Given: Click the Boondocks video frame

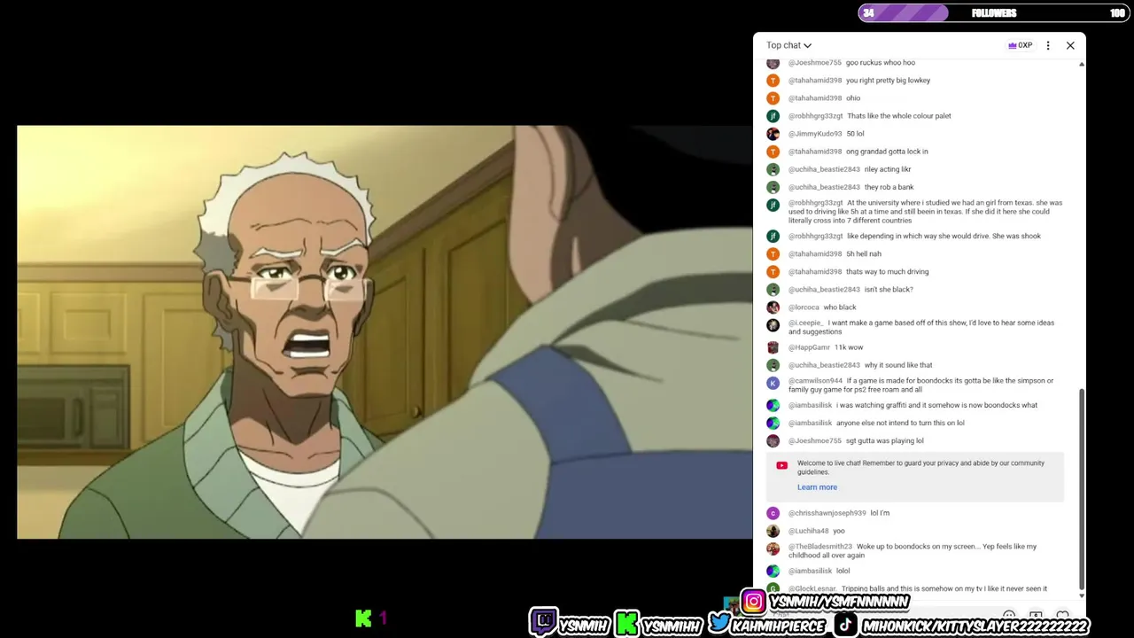Looking at the screenshot, I should (384, 331).
